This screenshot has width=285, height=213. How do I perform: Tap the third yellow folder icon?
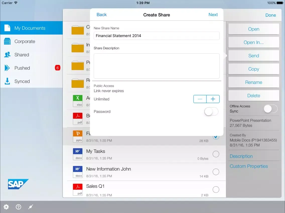78,65
